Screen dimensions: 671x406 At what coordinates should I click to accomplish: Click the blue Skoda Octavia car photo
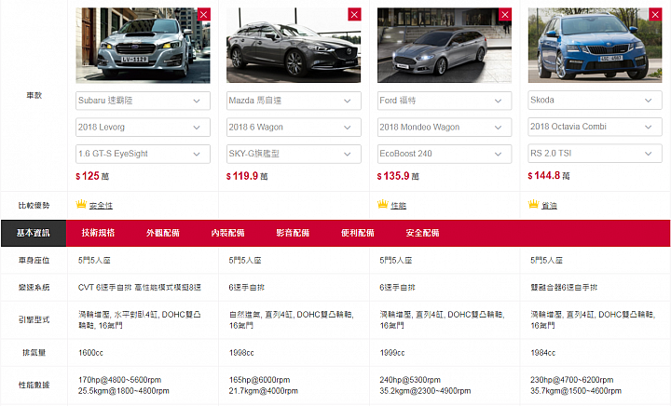595,46
